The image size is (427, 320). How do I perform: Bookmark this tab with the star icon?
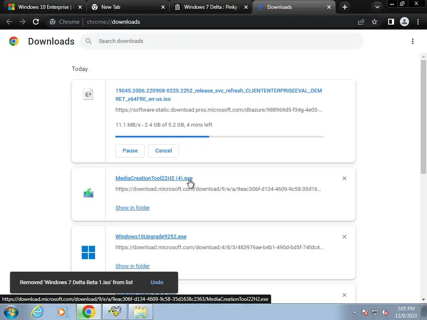(374, 22)
